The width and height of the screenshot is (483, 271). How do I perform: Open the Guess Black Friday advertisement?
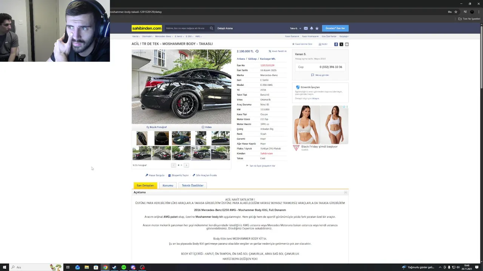[x=320, y=128]
